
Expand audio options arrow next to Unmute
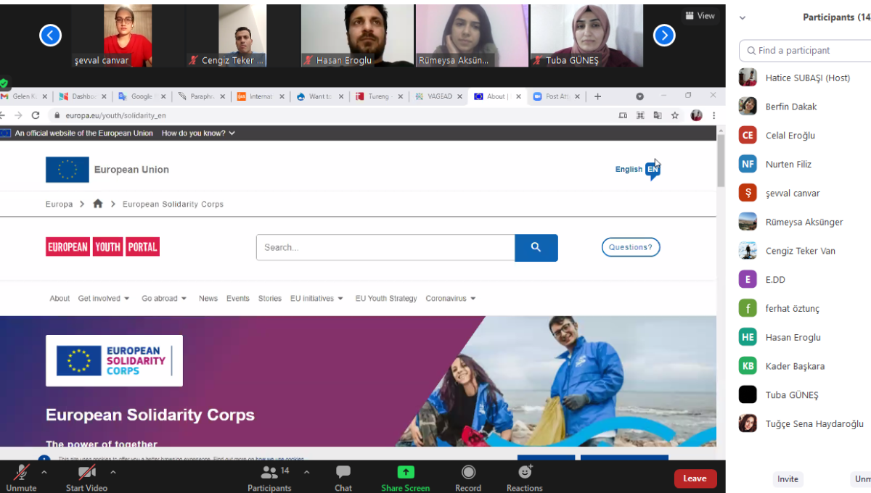(x=44, y=472)
